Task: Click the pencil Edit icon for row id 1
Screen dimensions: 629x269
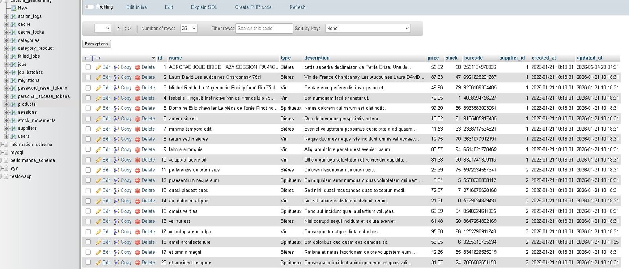Action: (98, 67)
